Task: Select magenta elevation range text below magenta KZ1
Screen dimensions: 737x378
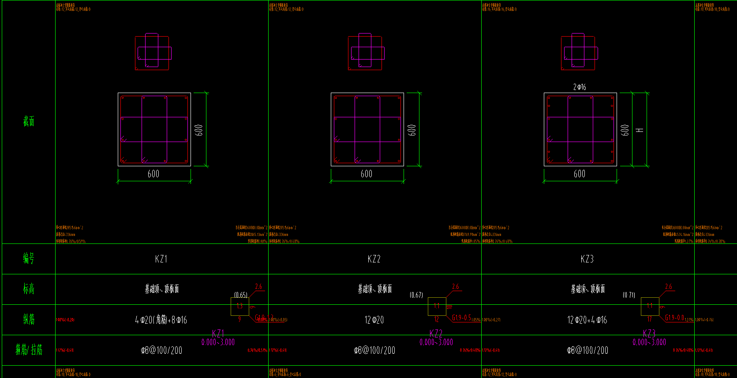Action: tap(218, 342)
